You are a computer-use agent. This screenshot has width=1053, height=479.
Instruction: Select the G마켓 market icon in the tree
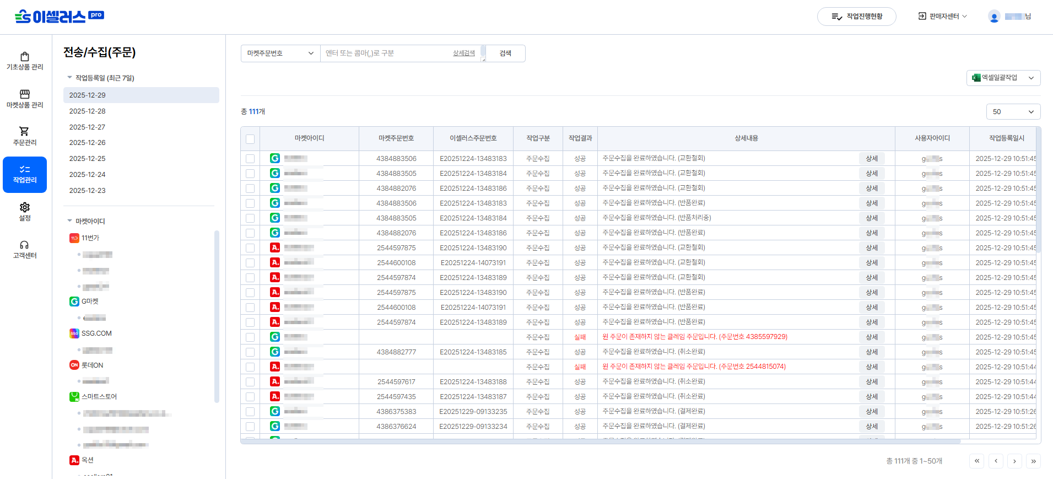[x=74, y=302]
